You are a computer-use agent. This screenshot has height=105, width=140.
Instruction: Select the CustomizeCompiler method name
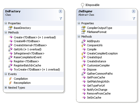point(98,65)
